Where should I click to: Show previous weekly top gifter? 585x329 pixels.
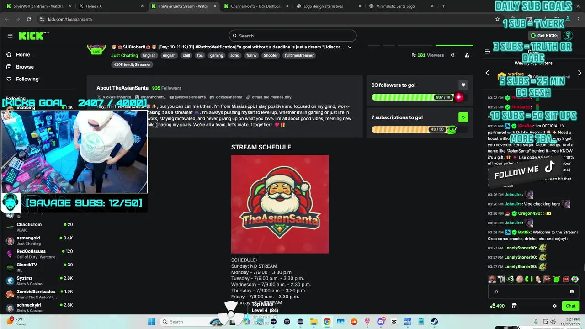pyautogui.click(x=487, y=73)
